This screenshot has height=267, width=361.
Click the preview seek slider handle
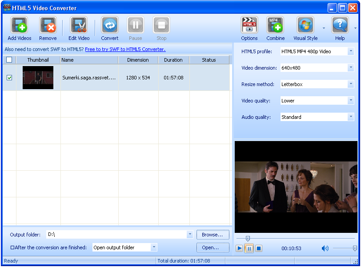pyautogui.click(x=248, y=238)
